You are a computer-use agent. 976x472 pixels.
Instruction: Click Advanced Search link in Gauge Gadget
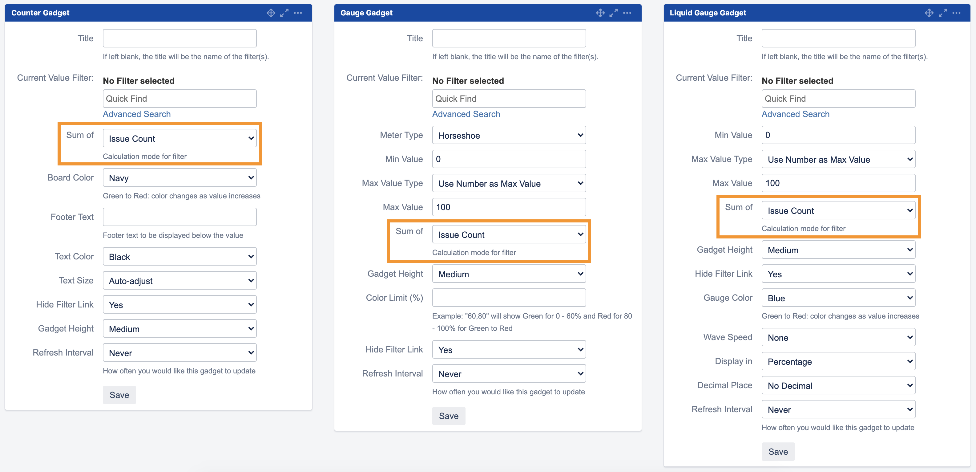pos(466,114)
